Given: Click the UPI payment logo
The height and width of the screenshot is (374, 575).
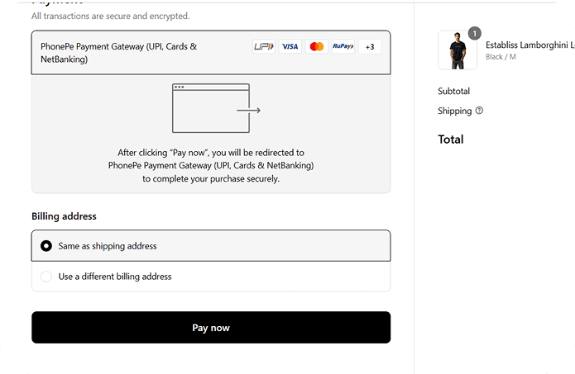Looking at the screenshot, I should coord(264,47).
